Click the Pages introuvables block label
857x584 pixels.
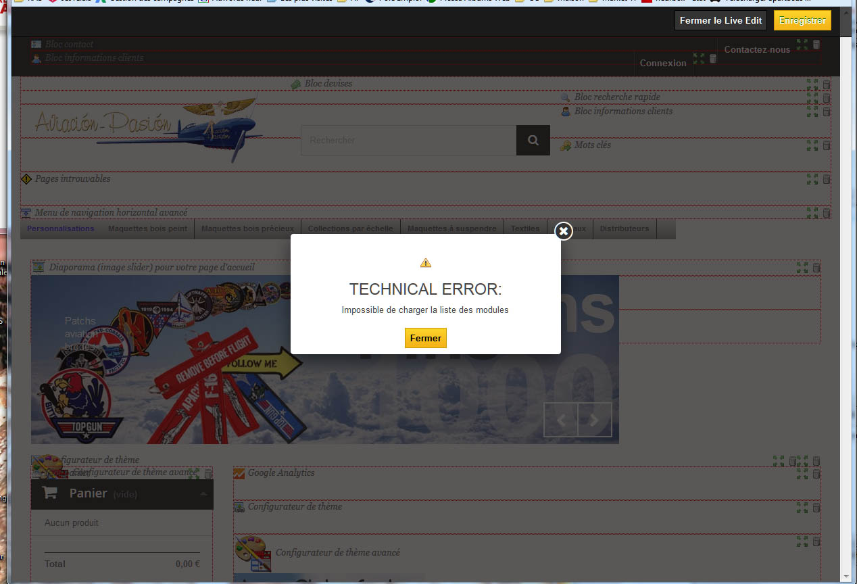tap(72, 179)
